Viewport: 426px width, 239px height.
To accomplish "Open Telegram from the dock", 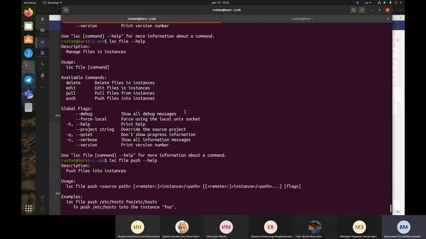I will pyautogui.click(x=28, y=80).
